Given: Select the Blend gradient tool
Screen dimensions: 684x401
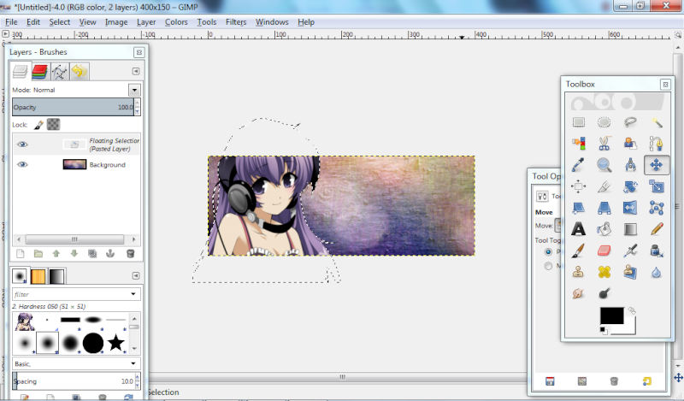Looking at the screenshot, I should tap(630, 229).
